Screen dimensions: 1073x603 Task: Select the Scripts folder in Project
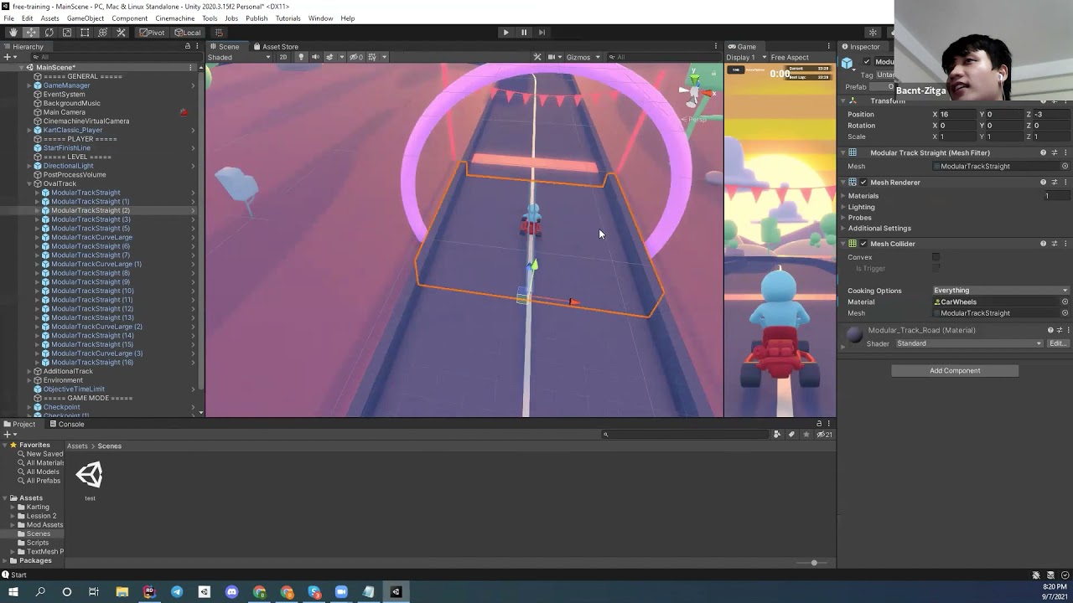38,543
